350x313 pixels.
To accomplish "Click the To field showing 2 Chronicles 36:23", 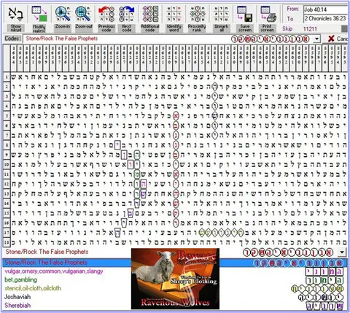I will (x=325, y=18).
